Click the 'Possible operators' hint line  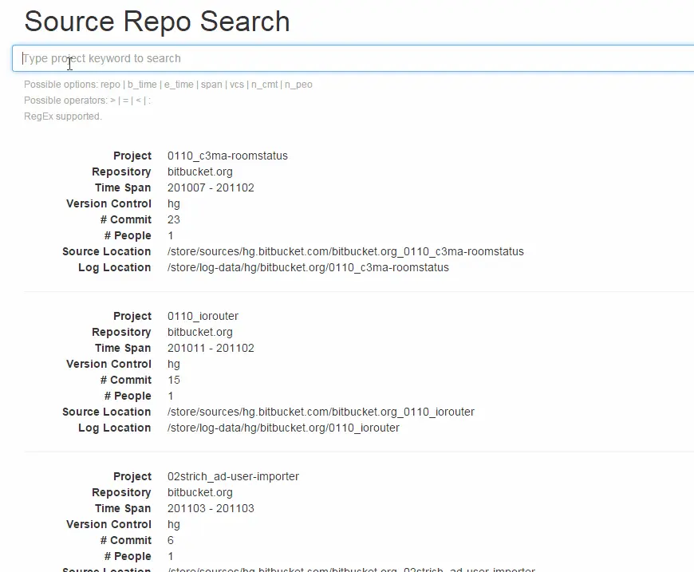87,101
